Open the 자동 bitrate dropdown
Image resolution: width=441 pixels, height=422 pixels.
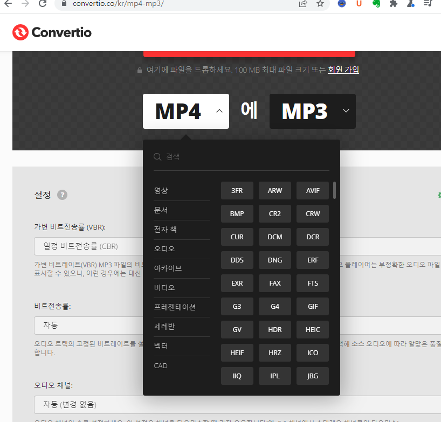point(89,326)
